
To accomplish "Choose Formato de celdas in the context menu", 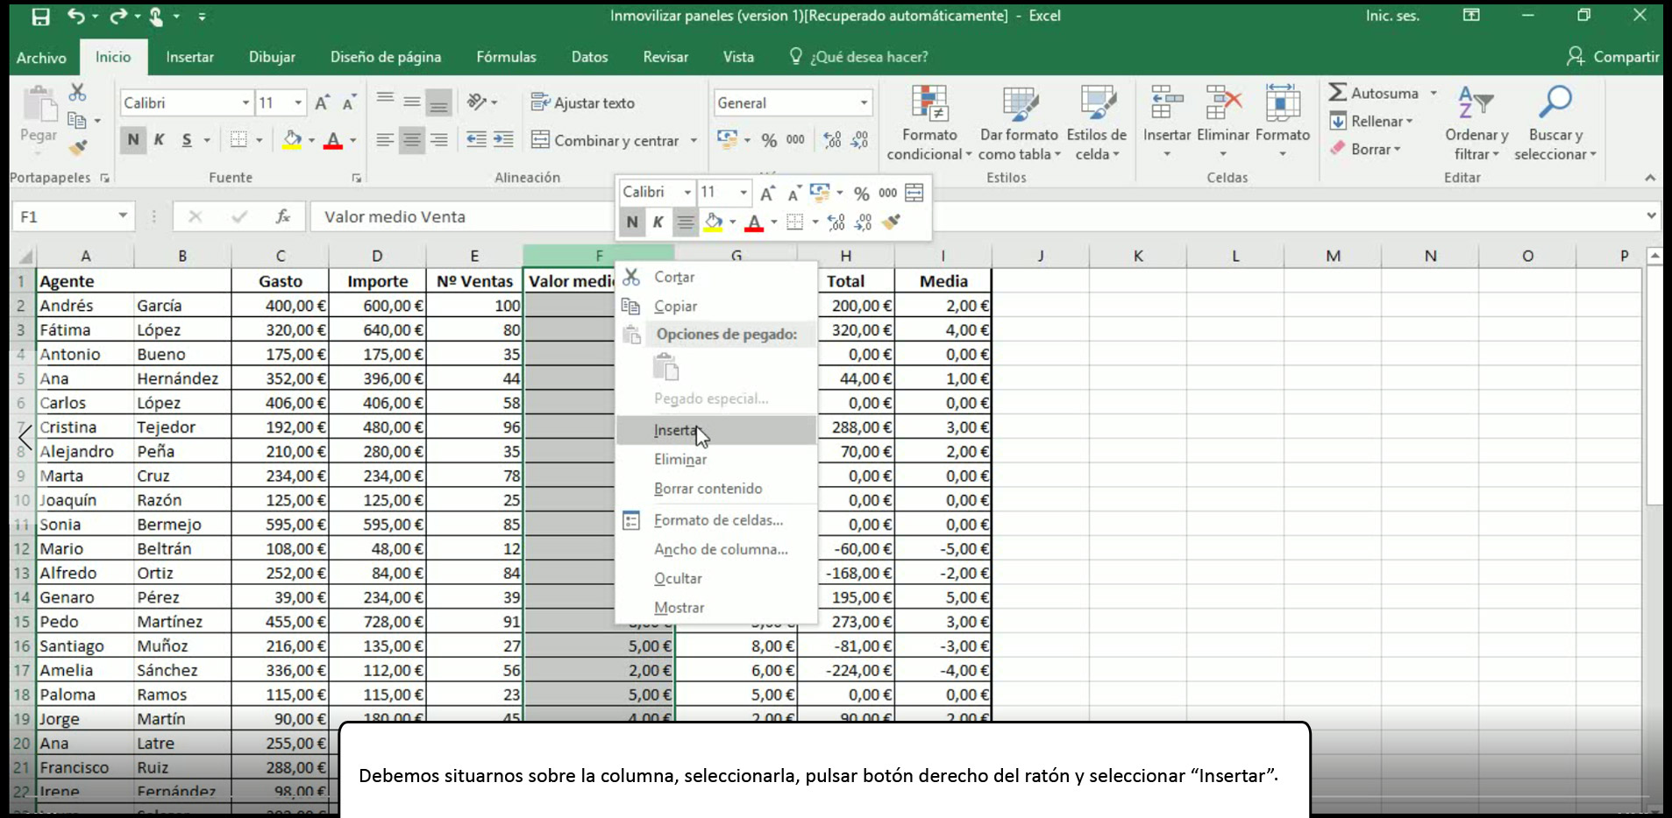I will (x=716, y=520).
